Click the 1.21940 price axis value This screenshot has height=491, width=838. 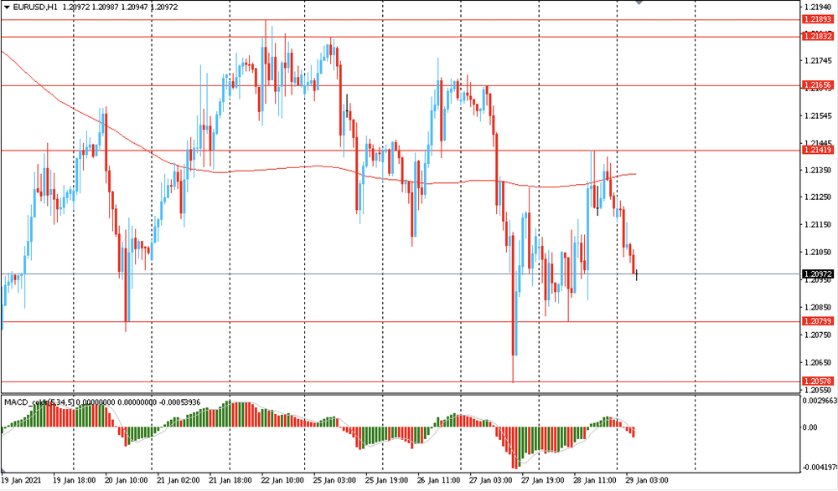point(818,8)
